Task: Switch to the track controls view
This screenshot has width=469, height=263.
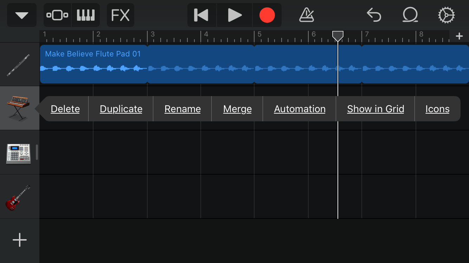Action: [57, 15]
